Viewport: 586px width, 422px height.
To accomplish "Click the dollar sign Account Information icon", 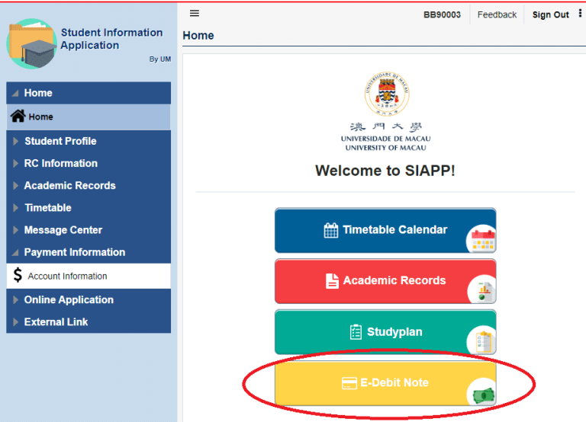I will (18, 276).
